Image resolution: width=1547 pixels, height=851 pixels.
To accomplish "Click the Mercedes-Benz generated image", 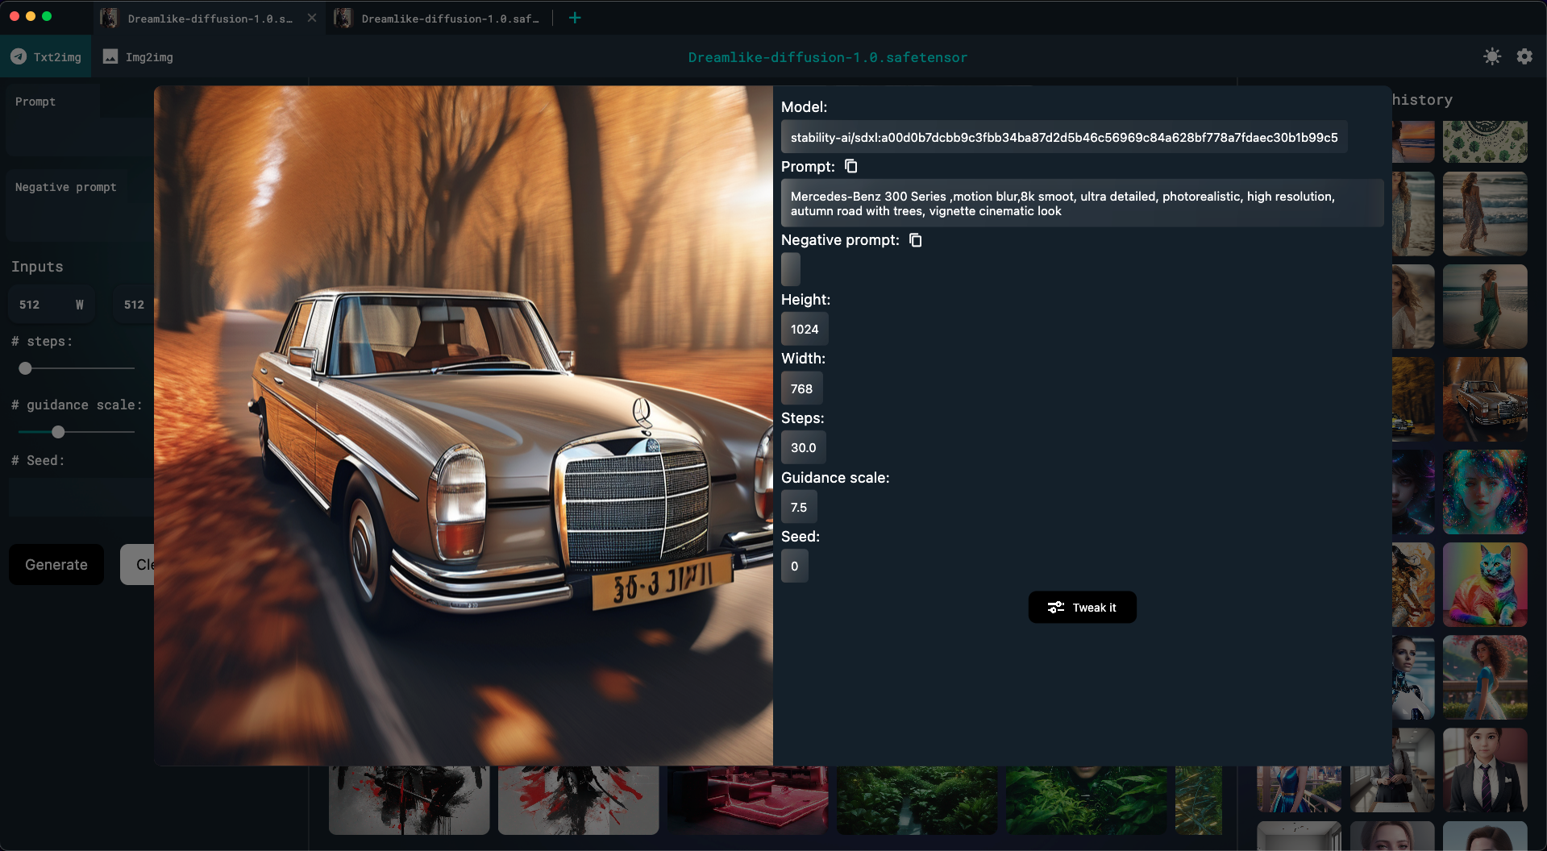I will pos(464,425).
